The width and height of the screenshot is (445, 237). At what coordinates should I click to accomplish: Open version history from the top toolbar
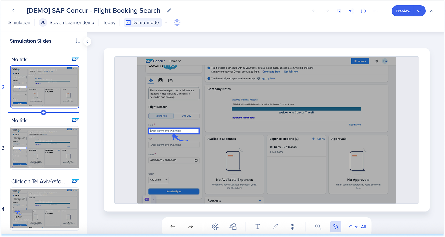[x=339, y=11]
